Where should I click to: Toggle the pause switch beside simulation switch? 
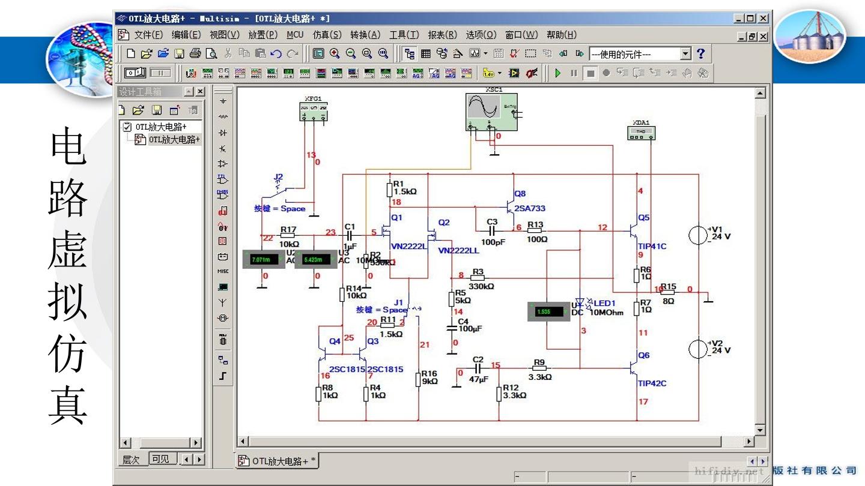coord(160,73)
